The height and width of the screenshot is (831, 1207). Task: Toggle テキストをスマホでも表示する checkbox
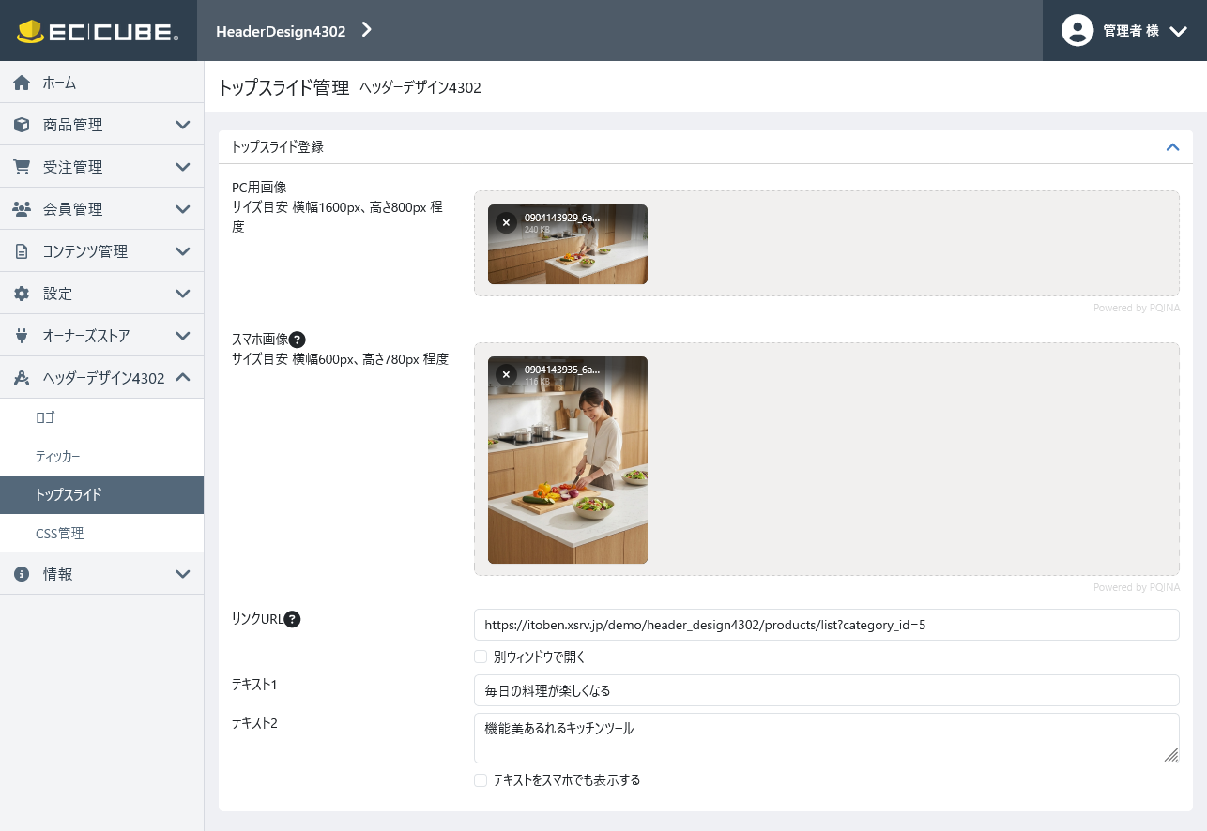[481, 779]
